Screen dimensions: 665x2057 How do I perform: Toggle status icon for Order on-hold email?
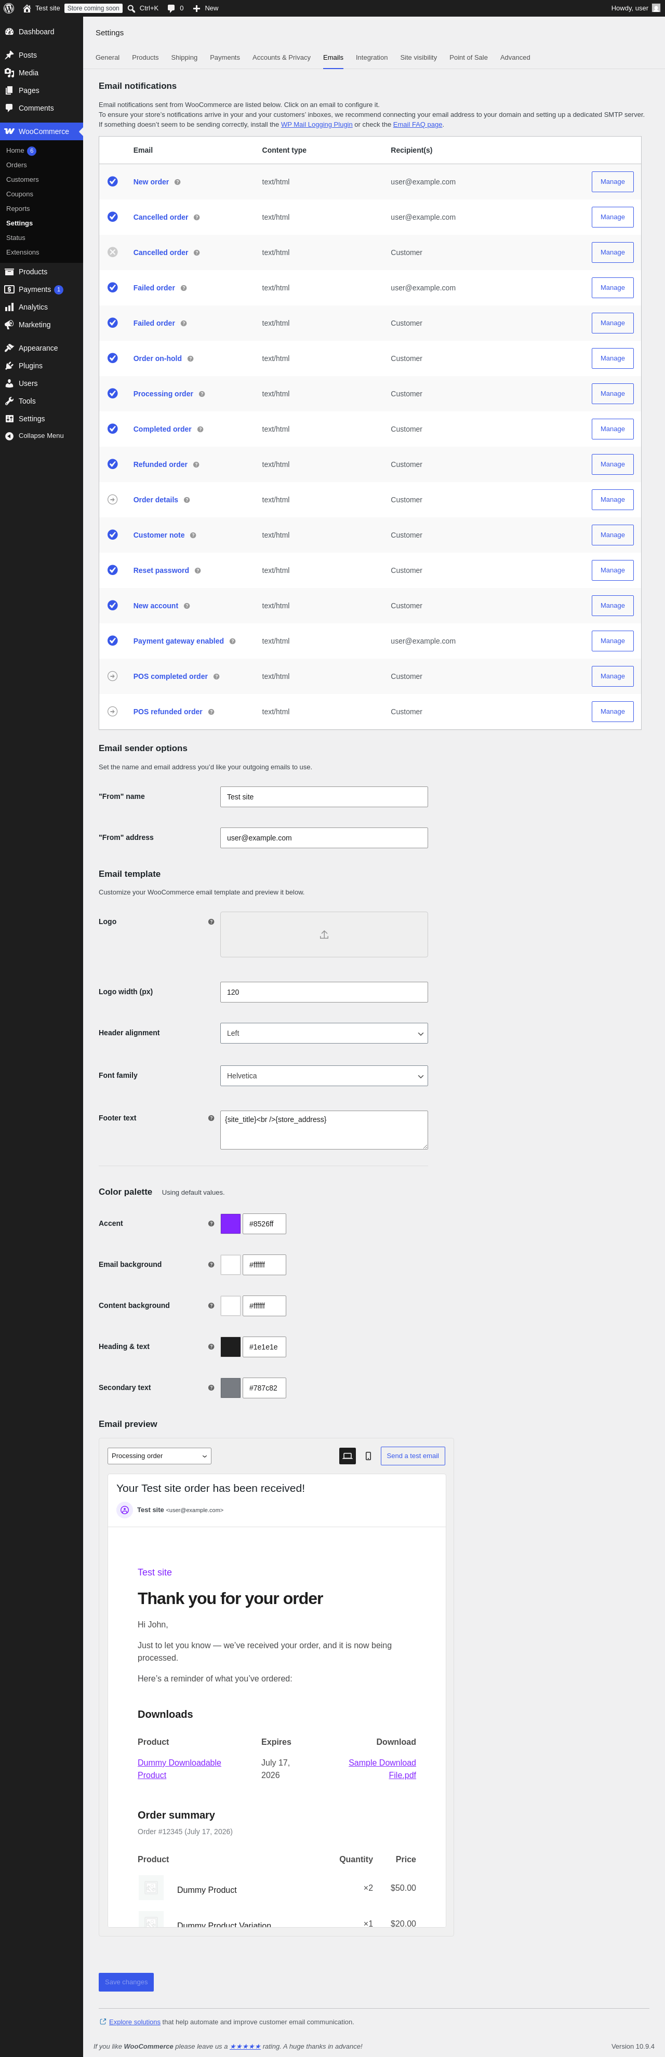click(x=113, y=358)
